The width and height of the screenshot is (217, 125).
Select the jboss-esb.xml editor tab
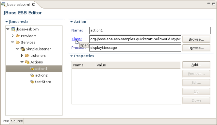(18, 5)
